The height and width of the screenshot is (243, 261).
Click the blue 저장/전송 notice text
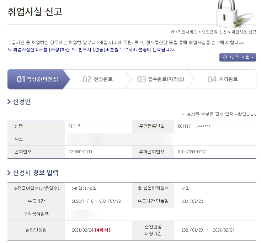click(91, 50)
